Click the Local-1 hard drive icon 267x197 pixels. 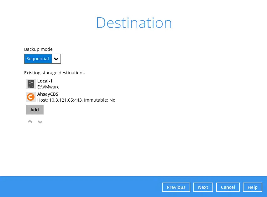pyautogui.click(x=30, y=84)
